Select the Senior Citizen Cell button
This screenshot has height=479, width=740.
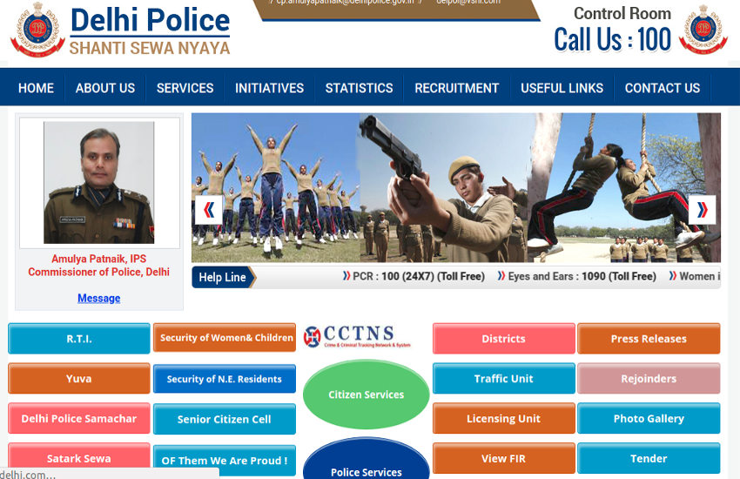pos(225,419)
